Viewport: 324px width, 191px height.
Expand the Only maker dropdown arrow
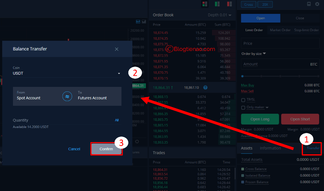pyautogui.click(x=267, y=107)
